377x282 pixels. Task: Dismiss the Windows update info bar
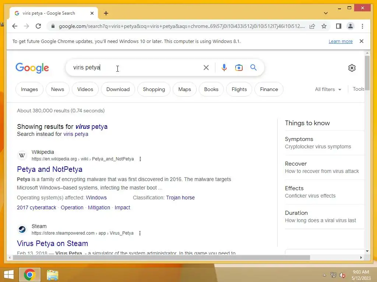(362, 41)
